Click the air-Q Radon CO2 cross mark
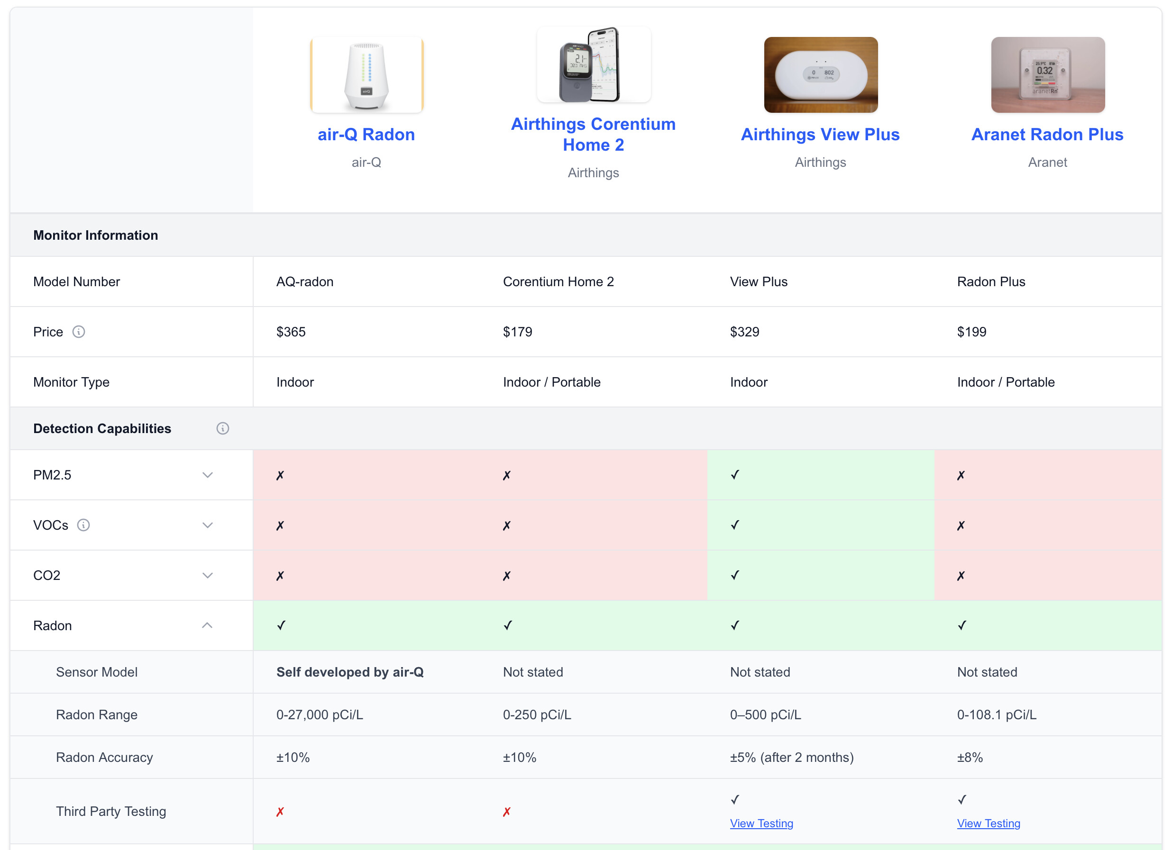1172x850 pixels. [x=280, y=575]
